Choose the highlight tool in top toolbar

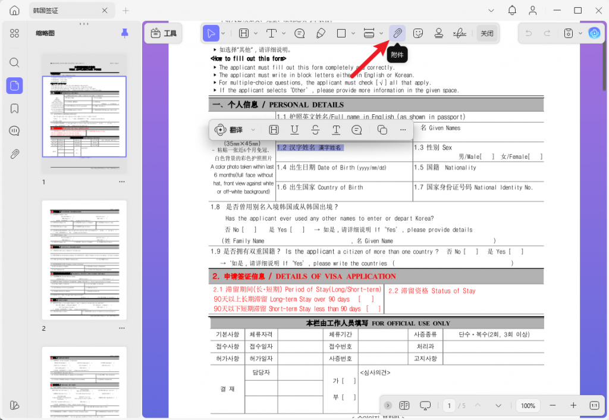pyautogui.click(x=244, y=33)
